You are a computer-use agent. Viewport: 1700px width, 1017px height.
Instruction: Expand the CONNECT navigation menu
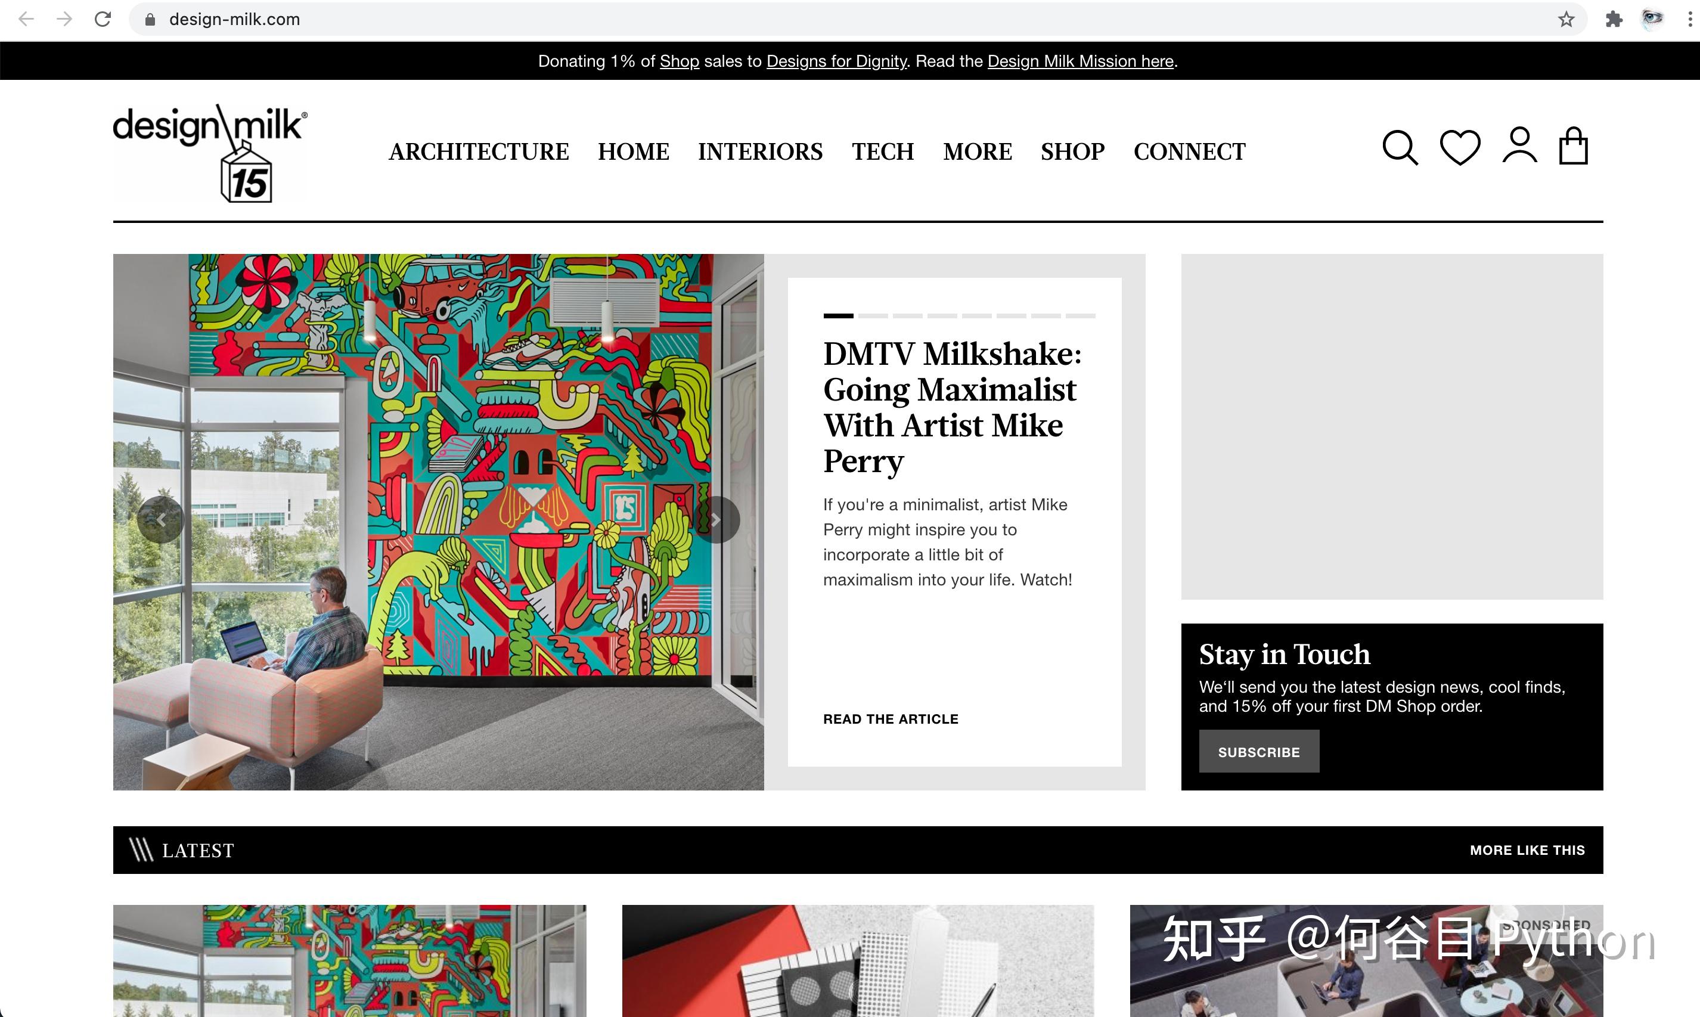coord(1190,151)
